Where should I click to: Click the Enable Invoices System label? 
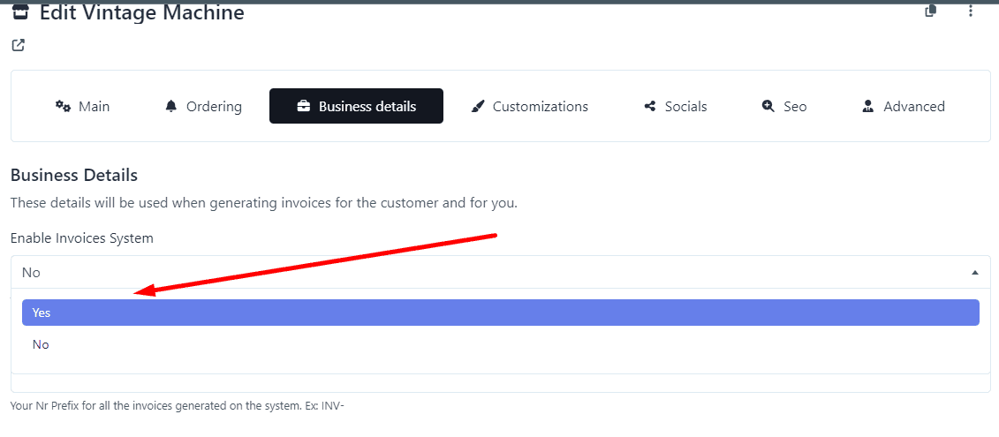tap(82, 238)
